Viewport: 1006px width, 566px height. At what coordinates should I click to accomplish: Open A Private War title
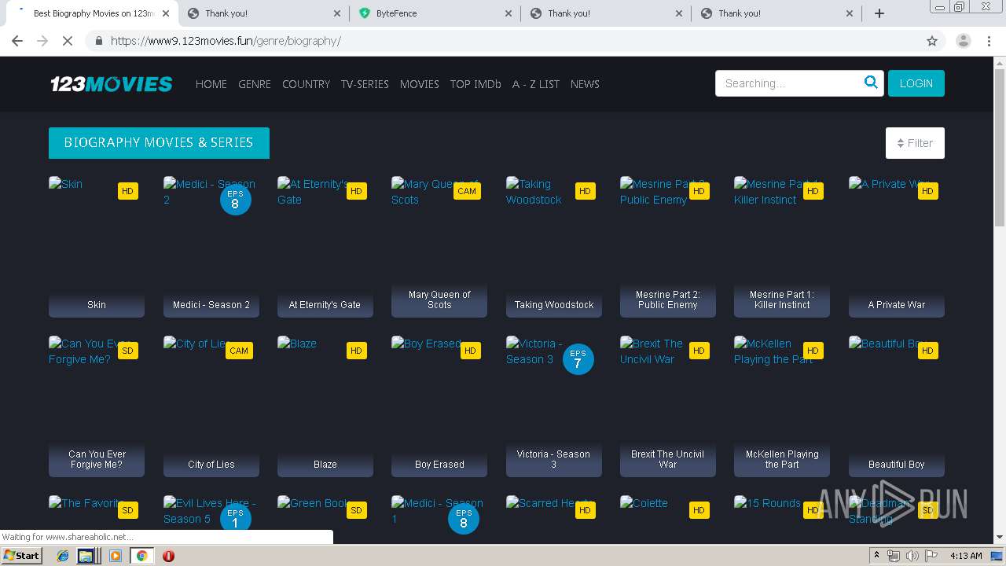(x=897, y=305)
